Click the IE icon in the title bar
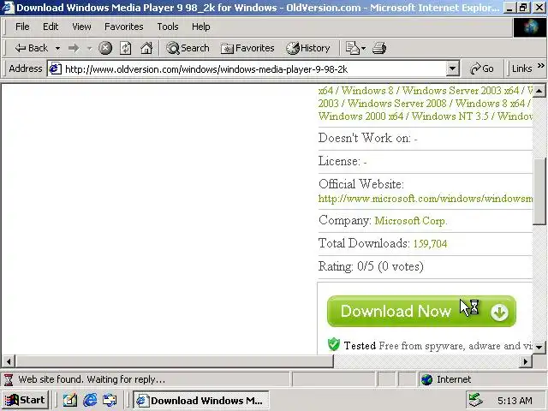Image resolution: width=548 pixels, height=411 pixels. pos(8,8)
